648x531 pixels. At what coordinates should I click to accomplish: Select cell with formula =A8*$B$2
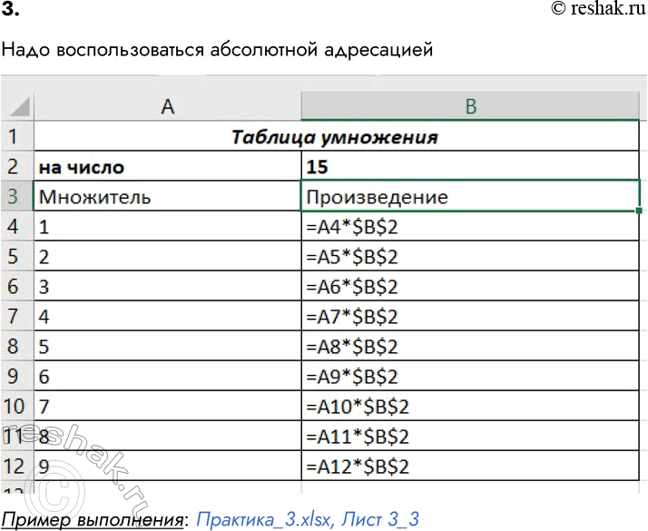[x=470, y=346]
